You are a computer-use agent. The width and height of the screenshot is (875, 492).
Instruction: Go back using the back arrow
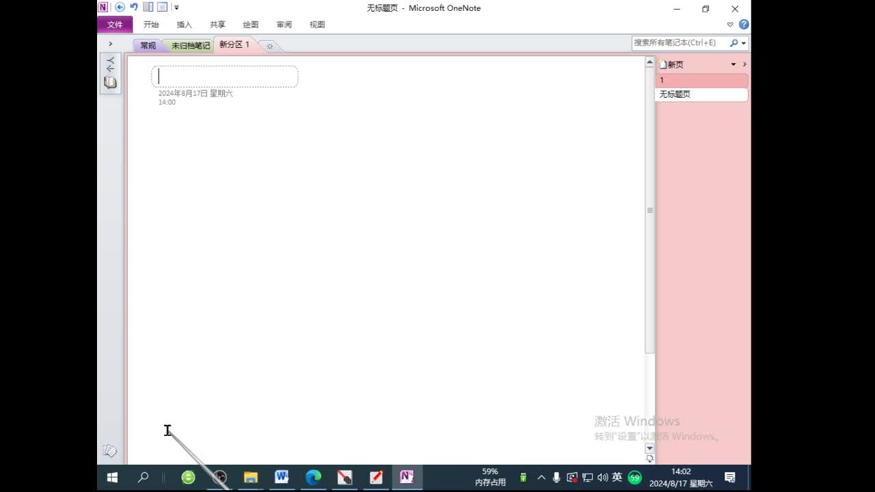pyautogui.click(x=120, y=8)
